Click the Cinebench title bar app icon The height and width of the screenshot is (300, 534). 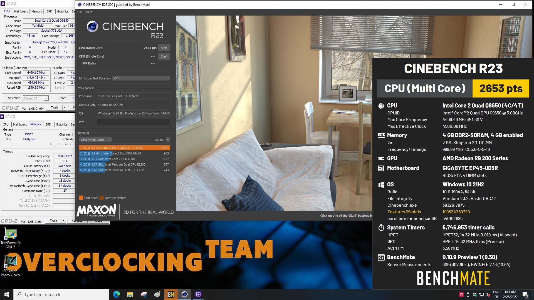pos(80,4)
